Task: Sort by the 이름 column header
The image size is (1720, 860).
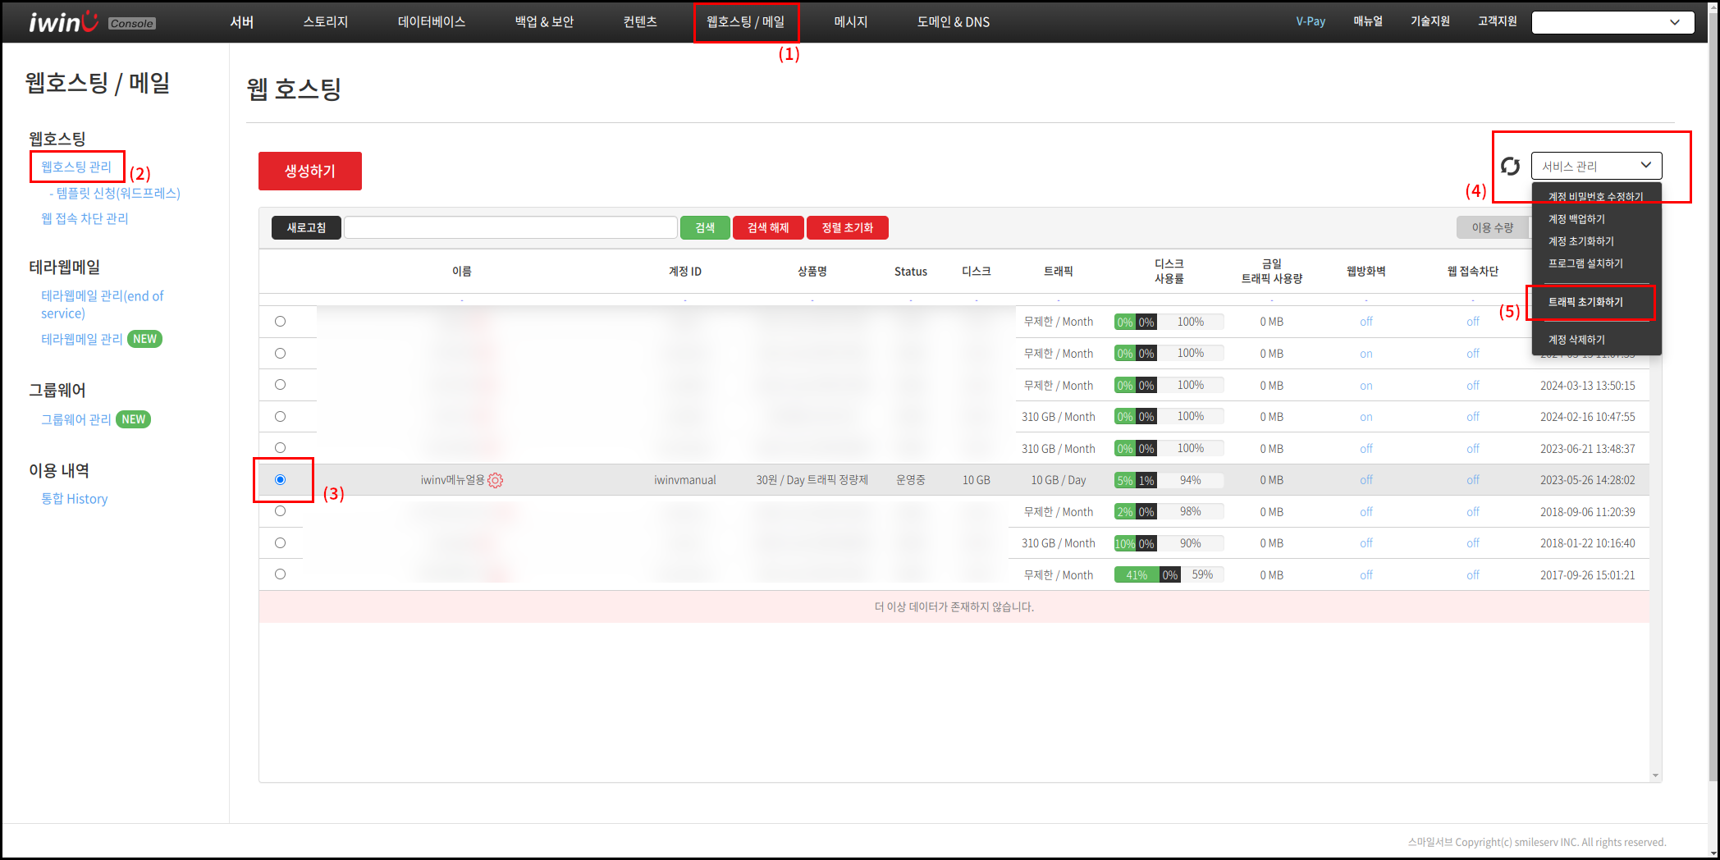Action: [462, 272]
